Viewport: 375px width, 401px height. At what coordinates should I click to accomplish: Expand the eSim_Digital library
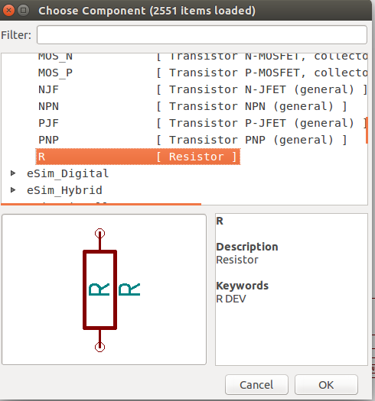pyautogui.click(x=13, y=173)
